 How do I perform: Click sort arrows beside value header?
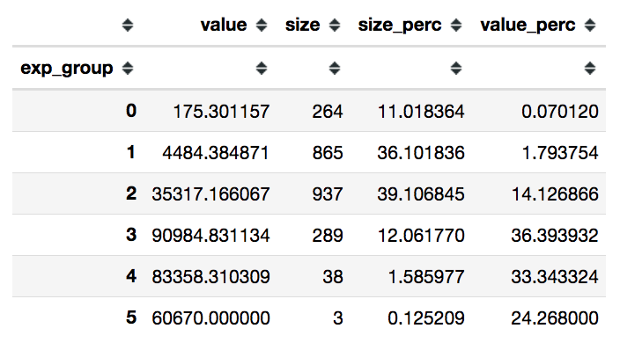[261, 26]
